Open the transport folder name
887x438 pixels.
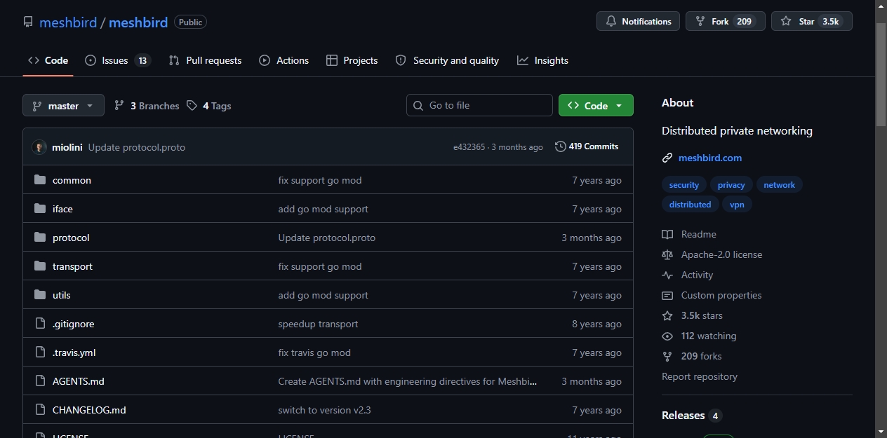click(x=72, y=266)
